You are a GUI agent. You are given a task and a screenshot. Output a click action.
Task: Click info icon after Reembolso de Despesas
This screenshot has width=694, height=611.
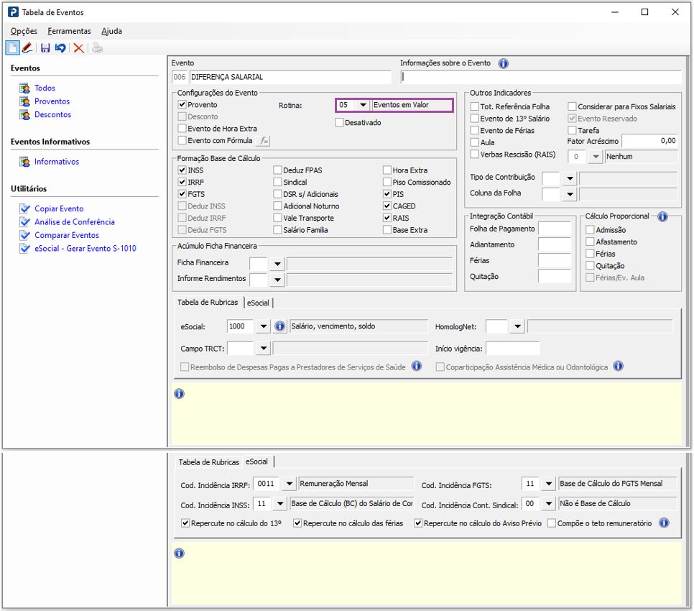click(417, 366)
